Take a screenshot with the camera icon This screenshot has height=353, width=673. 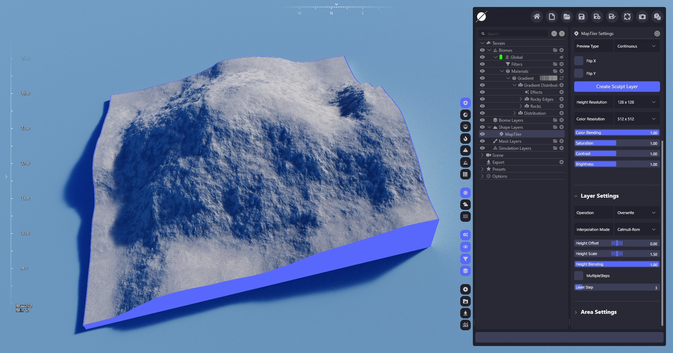coord(642,16)
